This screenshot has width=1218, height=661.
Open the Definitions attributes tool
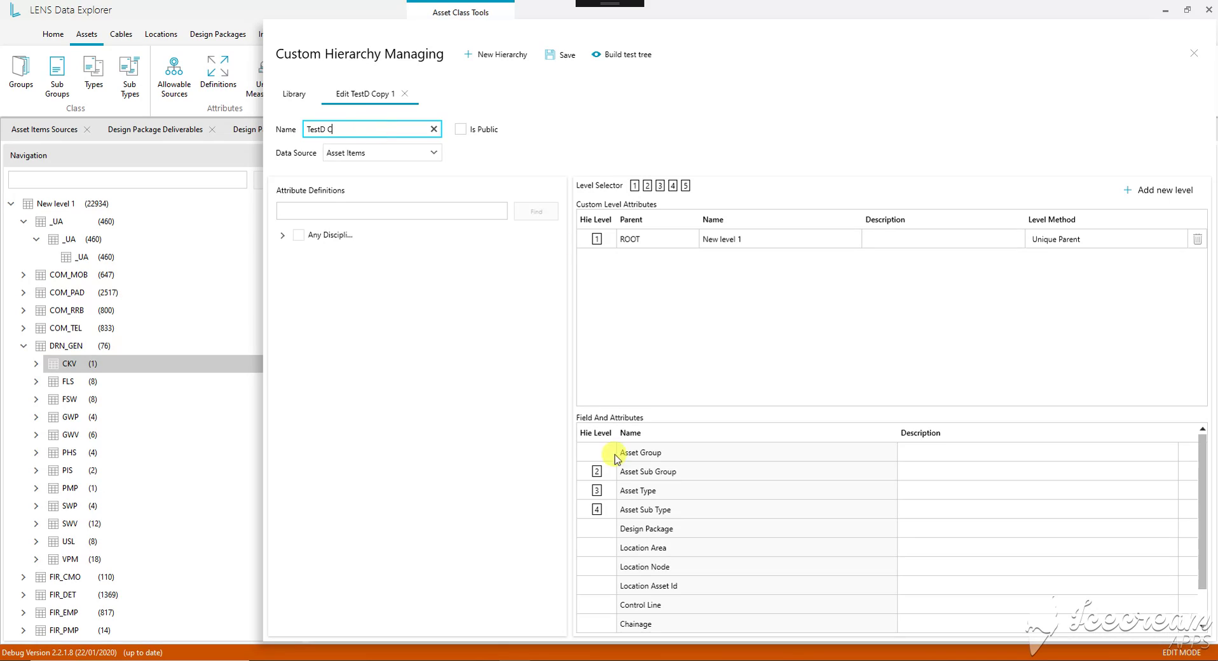tap(218, 72)
